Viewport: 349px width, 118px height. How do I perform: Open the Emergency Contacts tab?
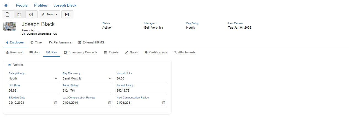pos(80,52)
